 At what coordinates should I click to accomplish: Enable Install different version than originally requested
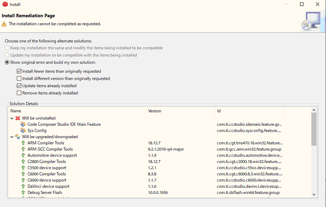tap(19, 78)
